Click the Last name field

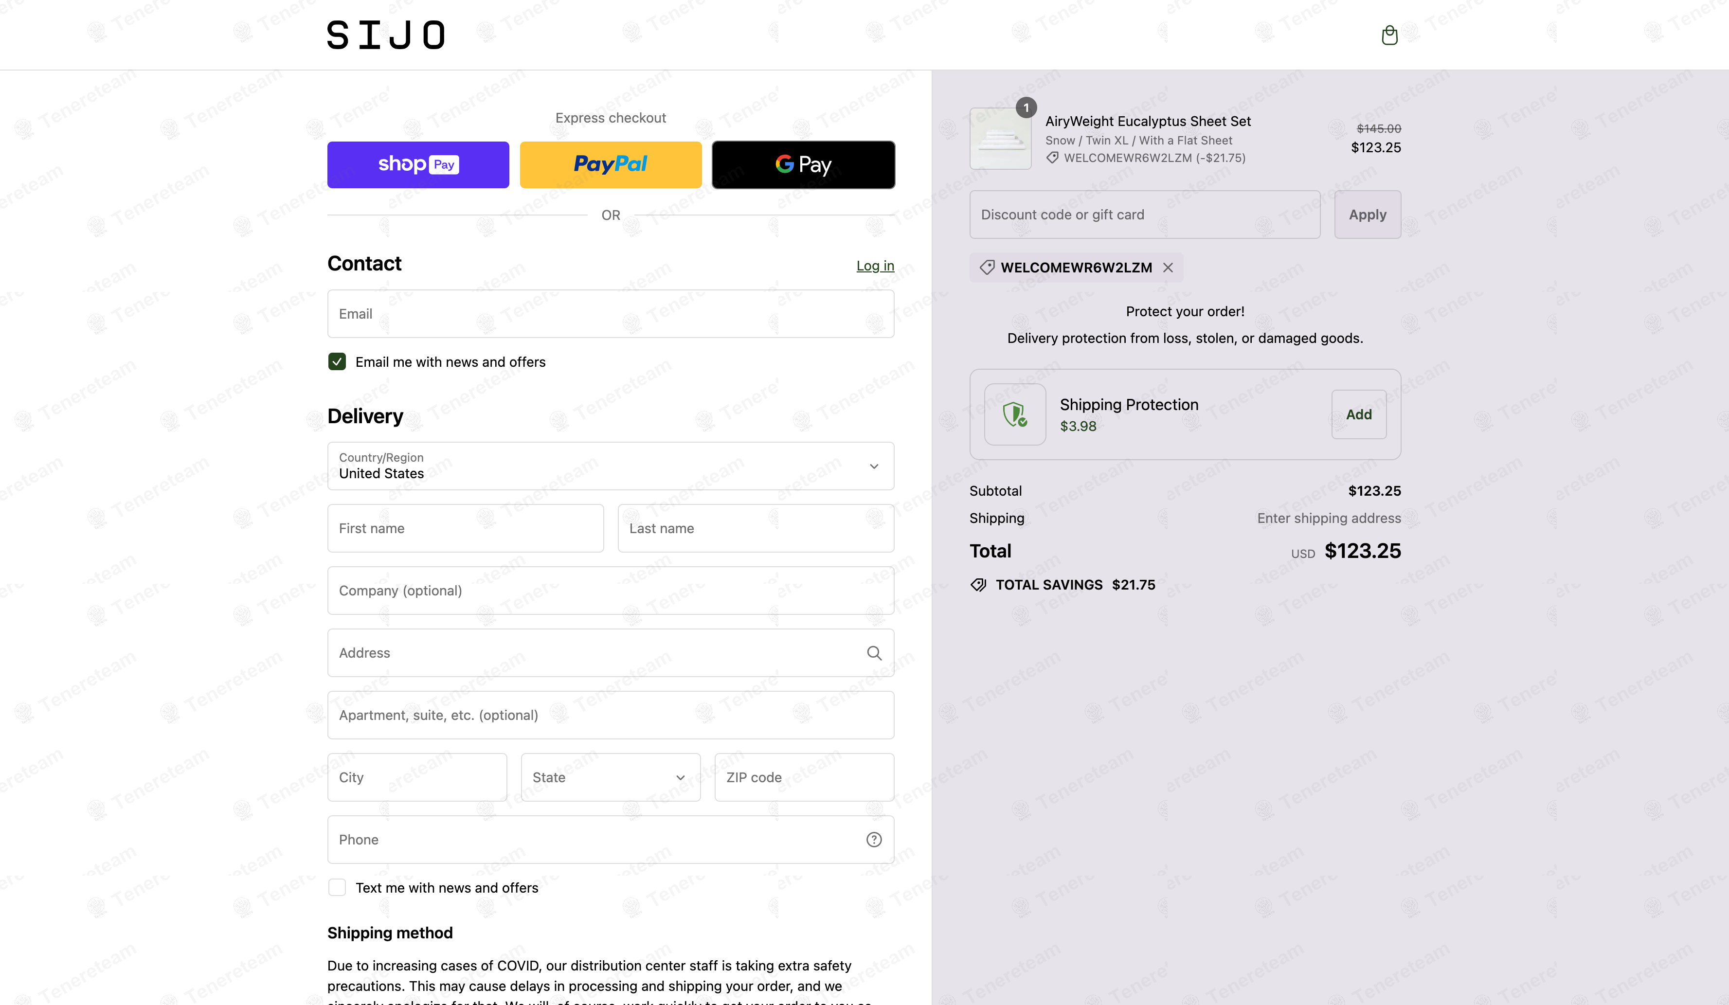click(x=756, y=528)
